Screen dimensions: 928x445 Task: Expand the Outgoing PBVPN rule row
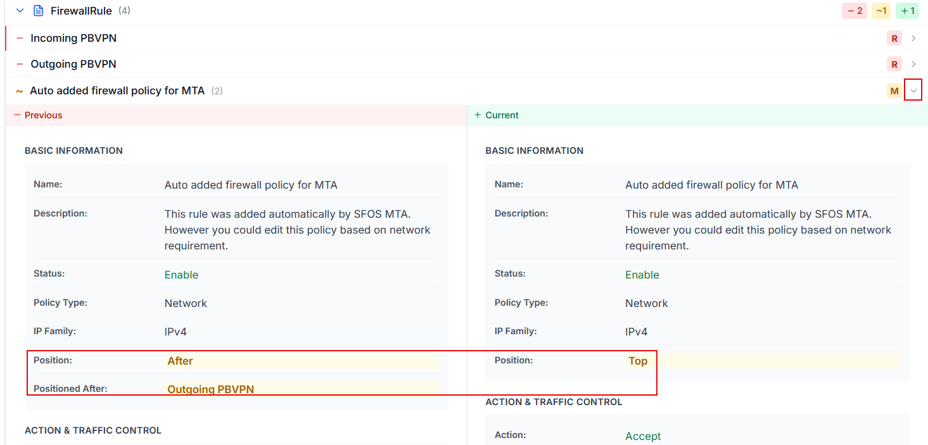coord(913,64)
